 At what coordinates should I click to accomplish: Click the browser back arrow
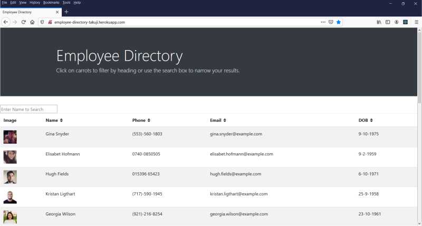(6, 22)
